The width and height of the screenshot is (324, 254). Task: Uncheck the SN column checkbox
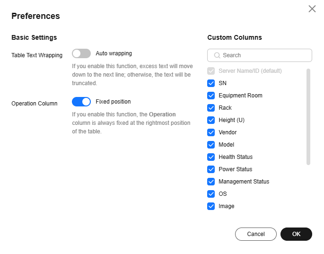pyautogui.click(x=211, y=83)
